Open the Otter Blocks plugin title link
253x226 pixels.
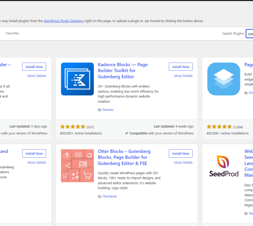(124, 157)
